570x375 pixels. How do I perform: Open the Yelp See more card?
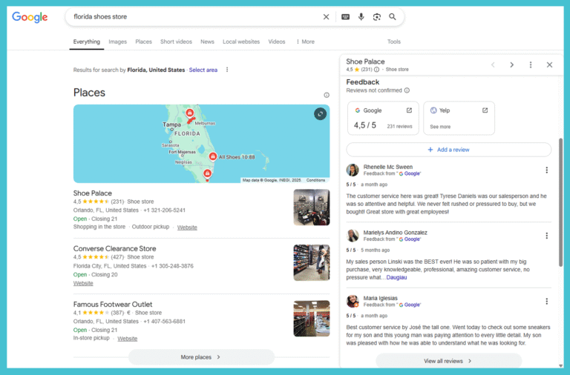(459, 118)
